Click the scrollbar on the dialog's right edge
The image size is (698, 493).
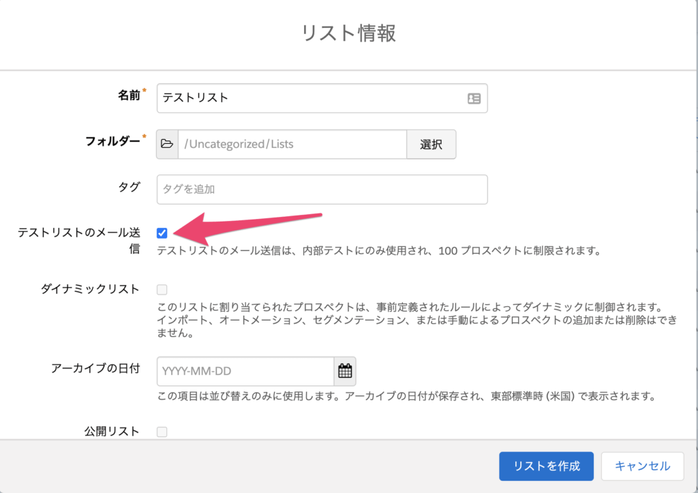point(695,205)
